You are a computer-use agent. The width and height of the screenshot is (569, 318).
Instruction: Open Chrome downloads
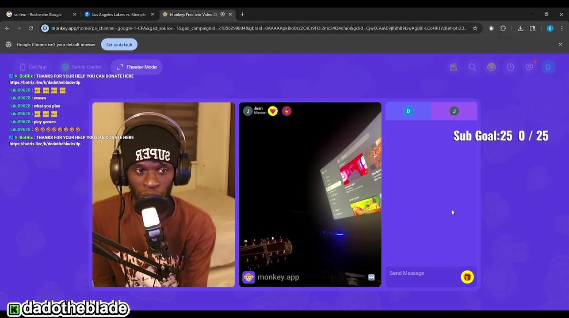(x=521, y=28)
